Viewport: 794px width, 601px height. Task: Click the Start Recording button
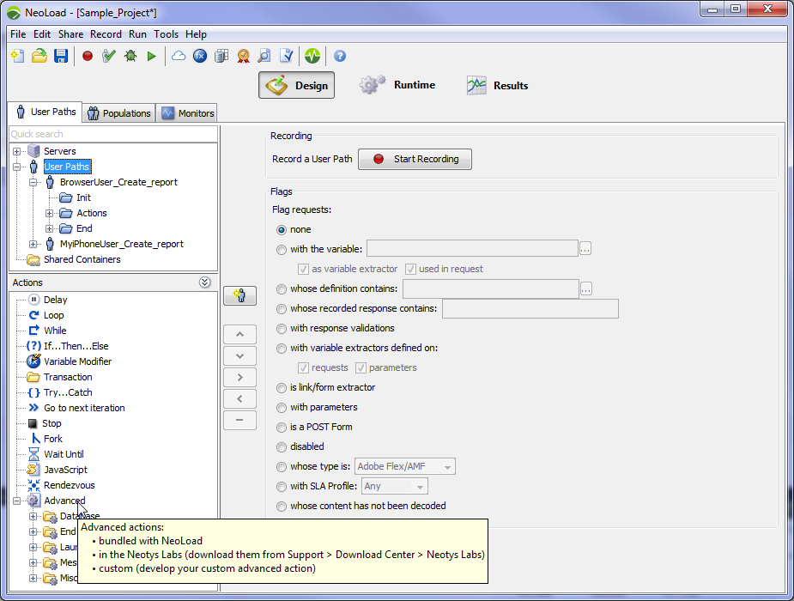415,159
